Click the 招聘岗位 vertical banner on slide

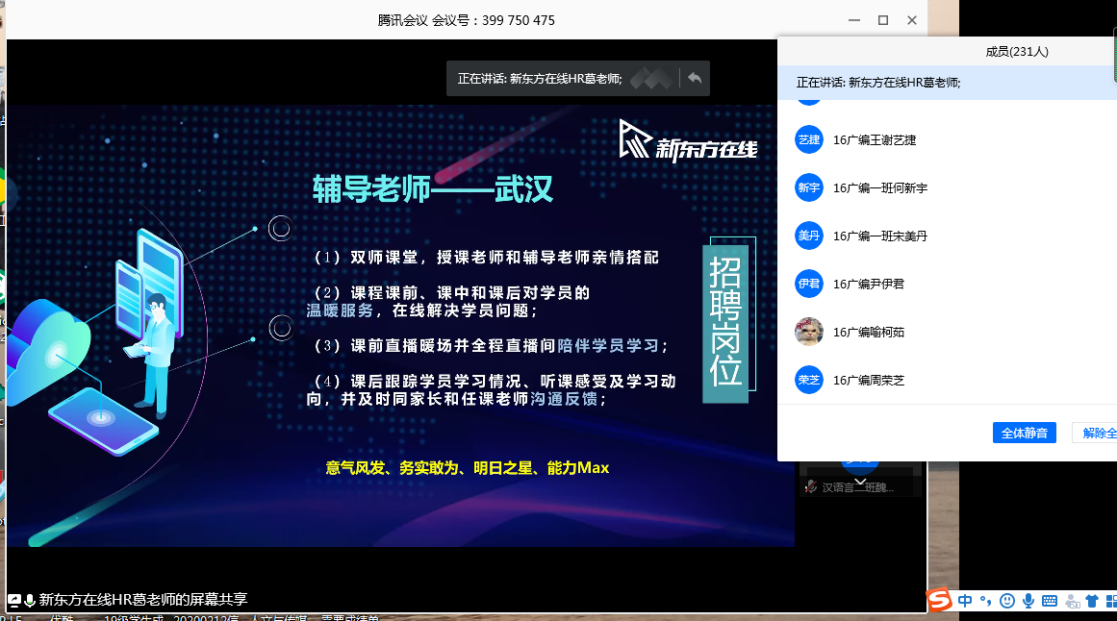pos(725,323)
